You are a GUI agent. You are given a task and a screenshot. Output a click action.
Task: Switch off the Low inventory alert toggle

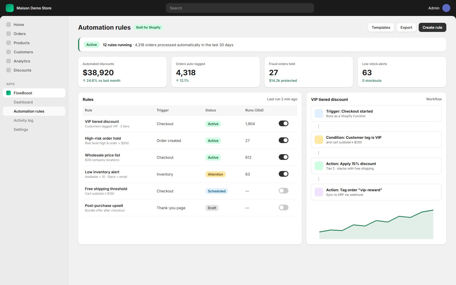point(284,174)
